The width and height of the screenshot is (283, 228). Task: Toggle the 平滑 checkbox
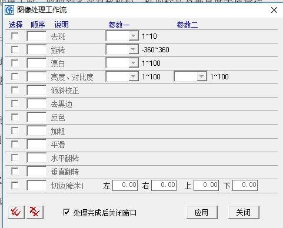click(x=15, y=145)
